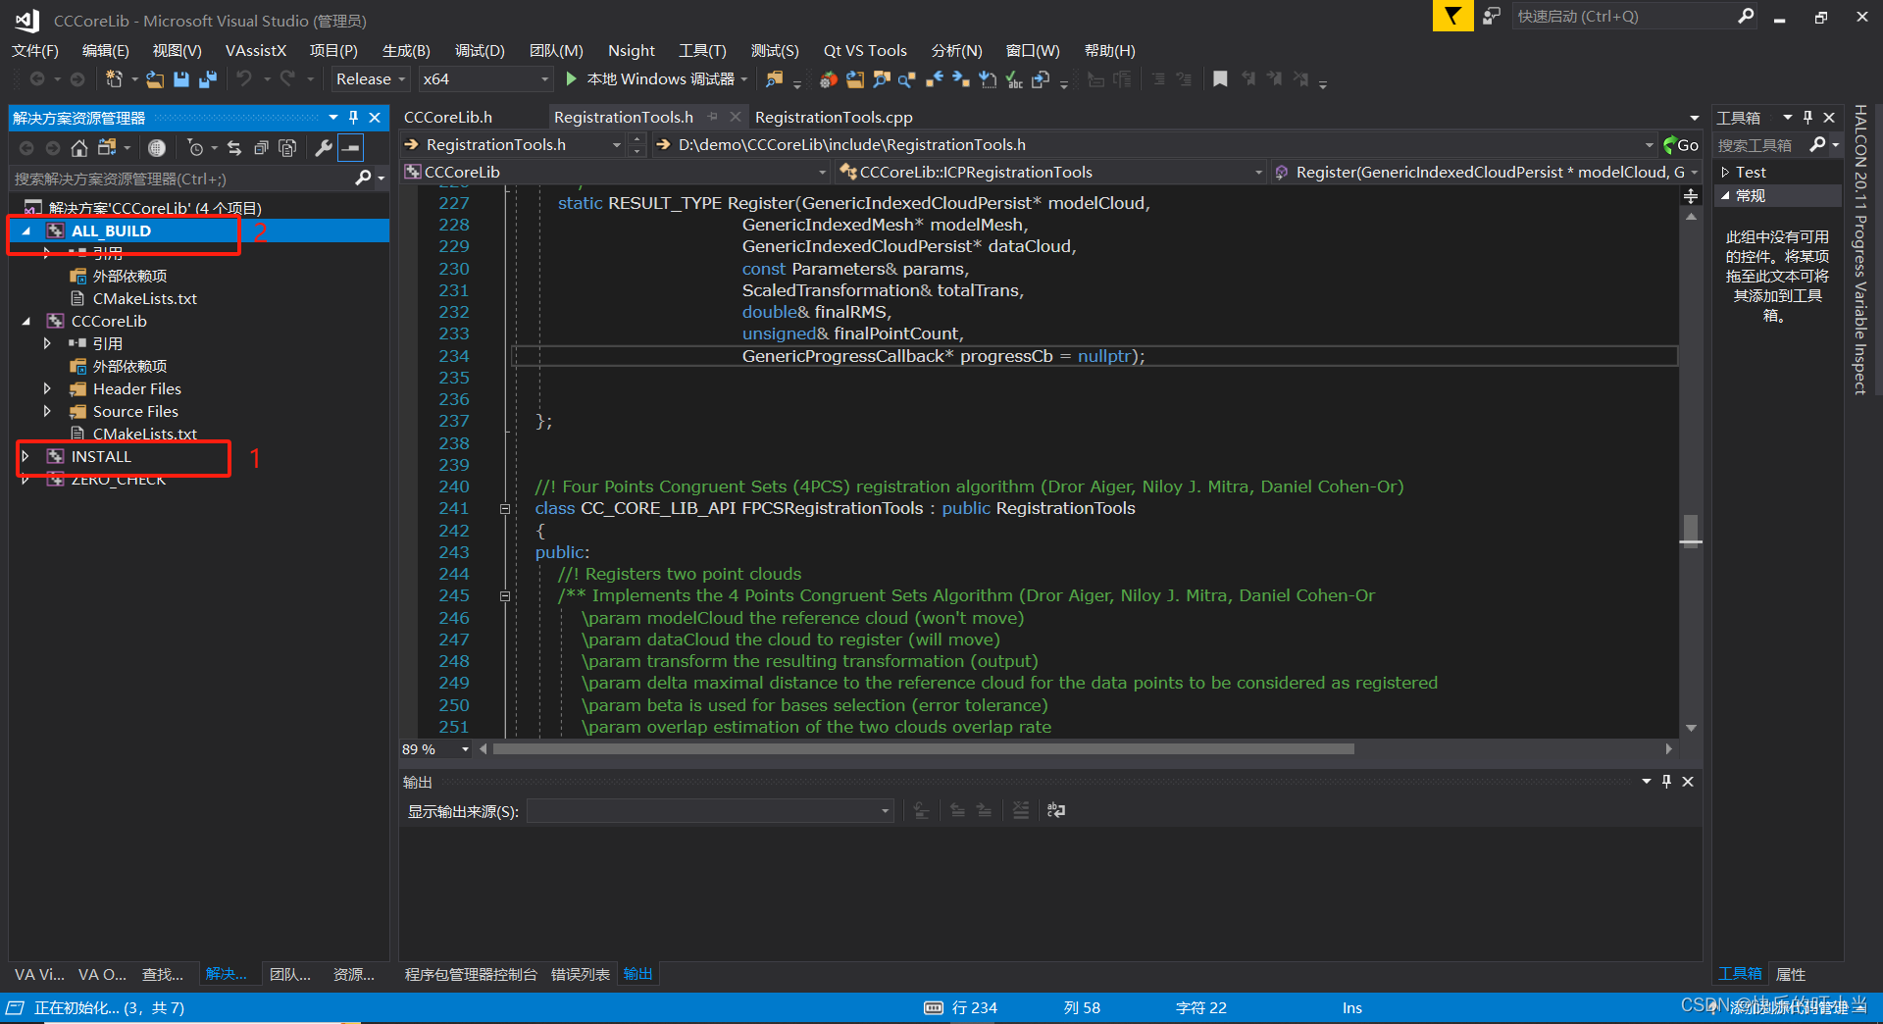
Task: Open the x64 platform dropdown
Action: [x=484, y=79]
